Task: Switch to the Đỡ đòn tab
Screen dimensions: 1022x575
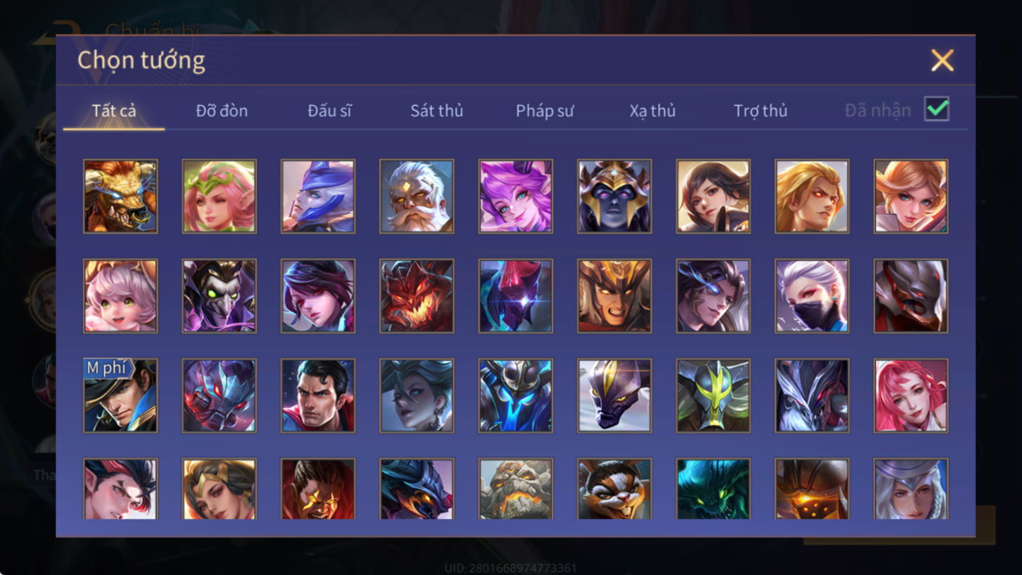Action: pos(222,111)
